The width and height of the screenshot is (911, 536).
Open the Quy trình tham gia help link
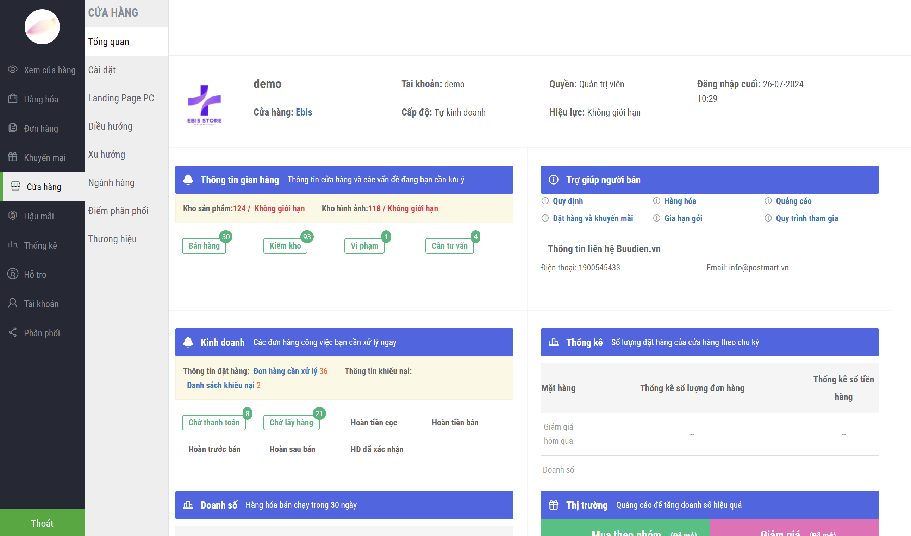tap(806, 218)
